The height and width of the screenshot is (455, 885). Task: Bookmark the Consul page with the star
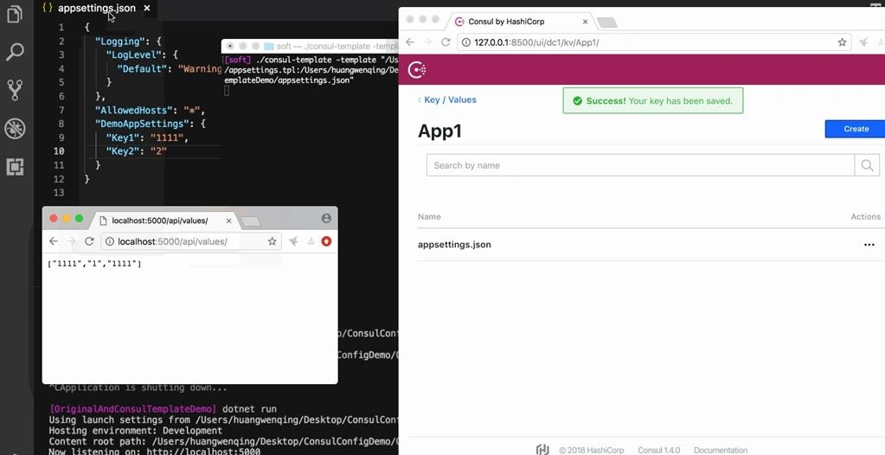pos(842,42)
